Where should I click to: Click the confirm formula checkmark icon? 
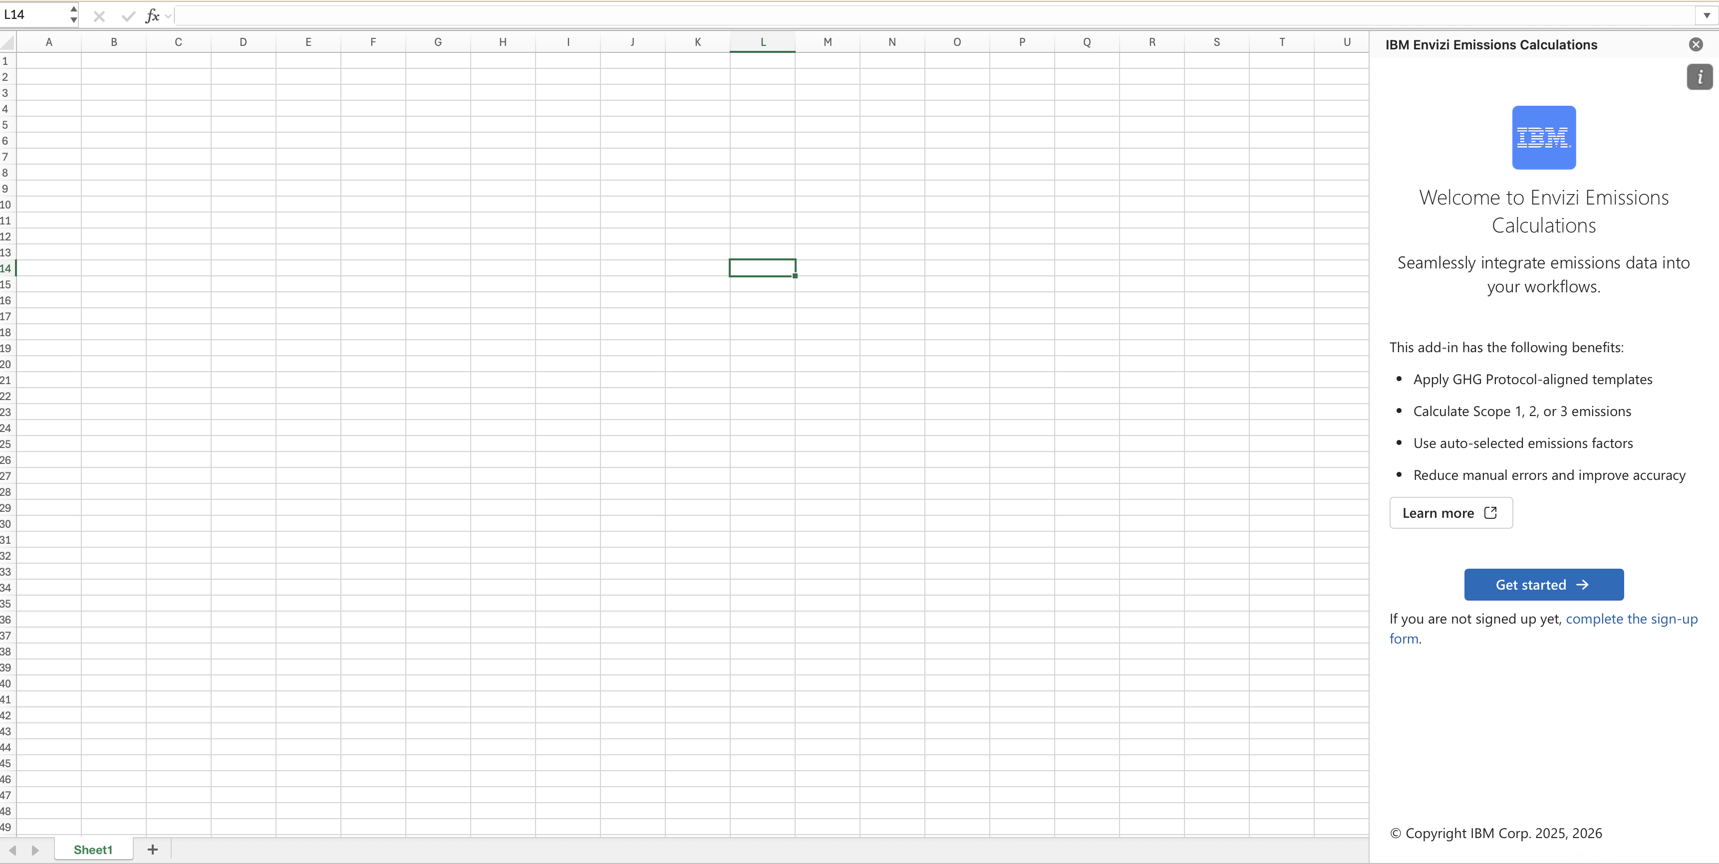tap(128, 16)
